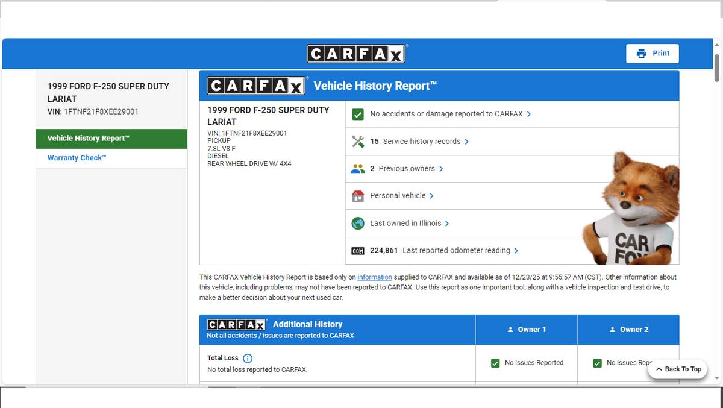This screenshot has height=408, width=723.
Task: Select Vehicle History Report sidebar tab
Action: point(111,138)
